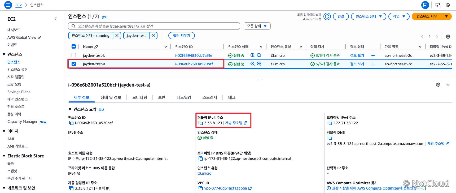Copy the auto-assigned IP address
The image size is (456, 193).
71,188
